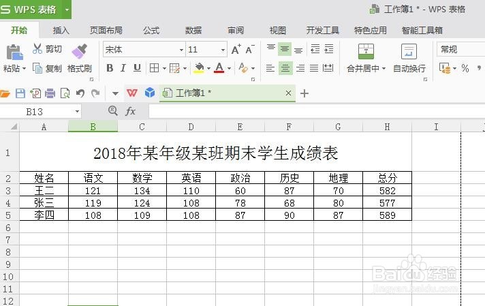
Task: Expand the fill color dropdown arrow
Action: tap(209, 68)
